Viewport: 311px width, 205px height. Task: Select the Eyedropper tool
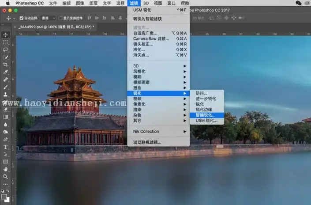(x=5, y=72)
